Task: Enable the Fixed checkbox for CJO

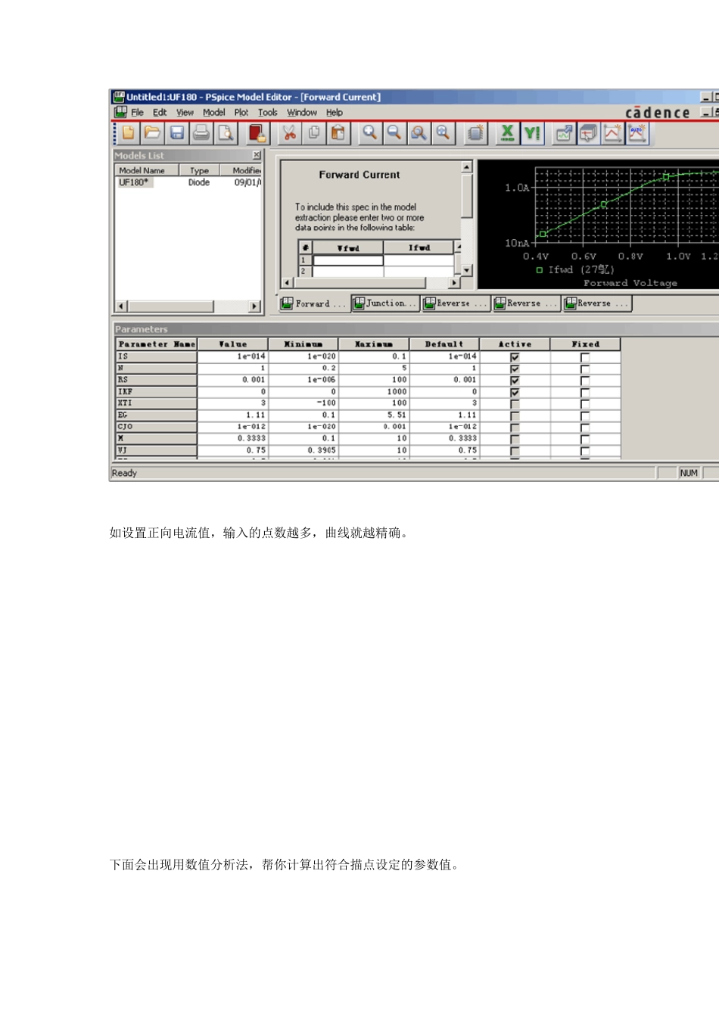Action: (x=585, y=427)
